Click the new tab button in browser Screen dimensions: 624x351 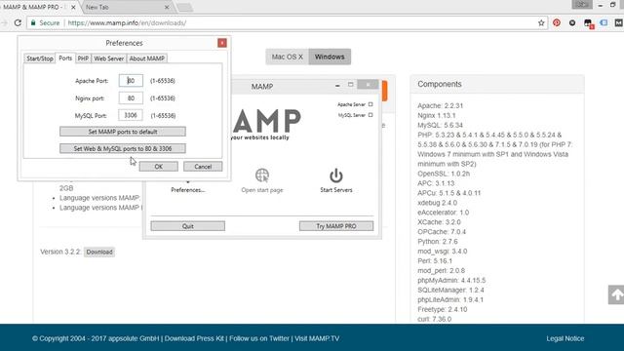pyautogui.click(x=184, y=8)
